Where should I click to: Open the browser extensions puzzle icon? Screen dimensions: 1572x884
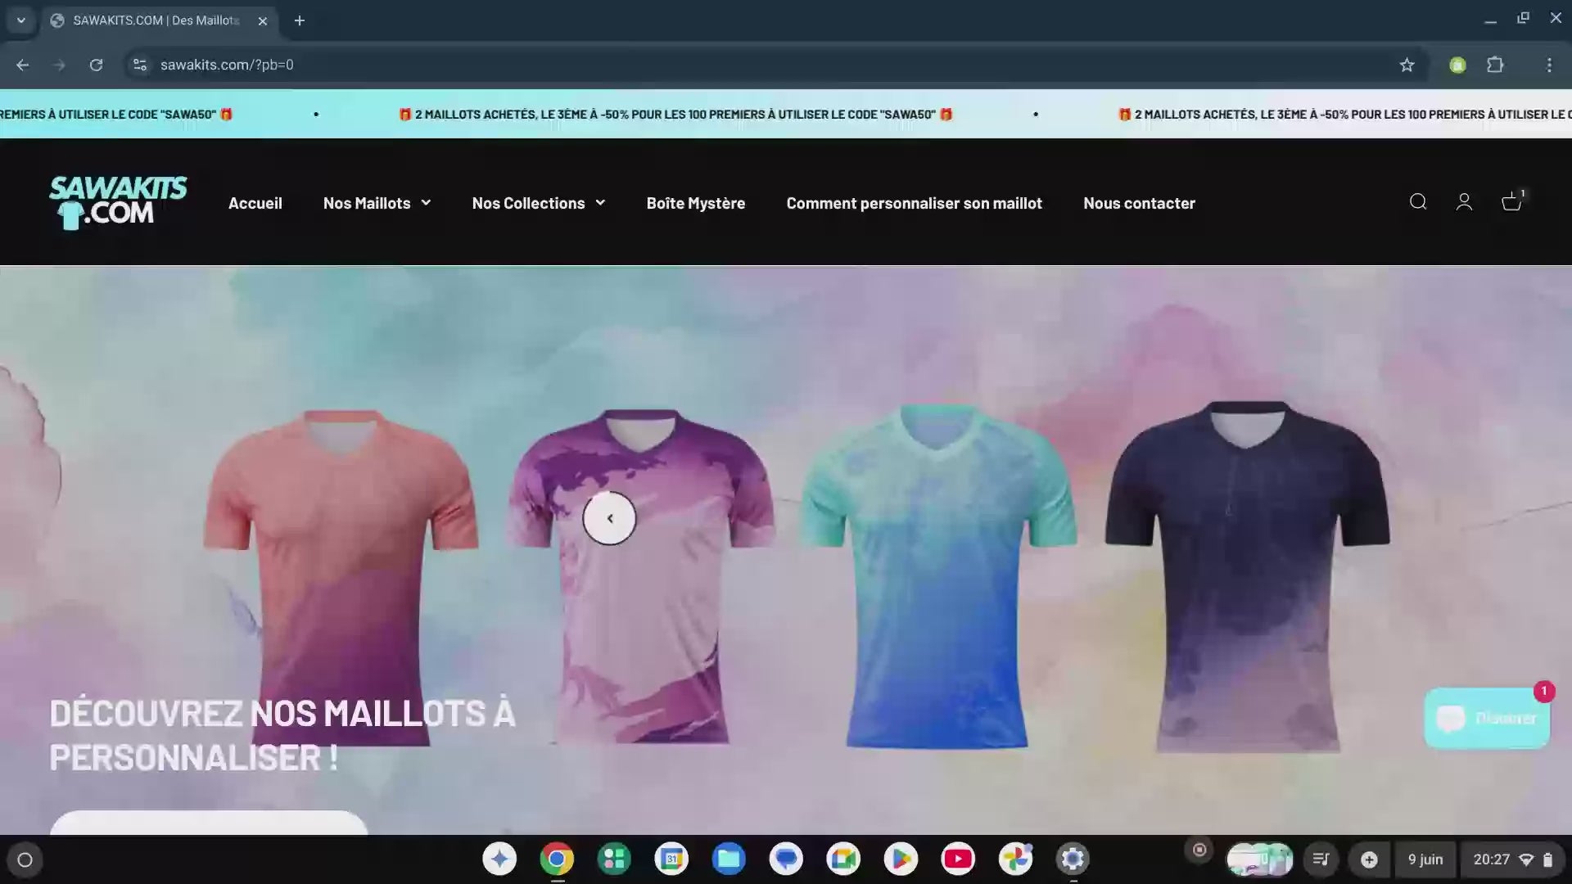pyautogui.click(x=1495, y=65)
